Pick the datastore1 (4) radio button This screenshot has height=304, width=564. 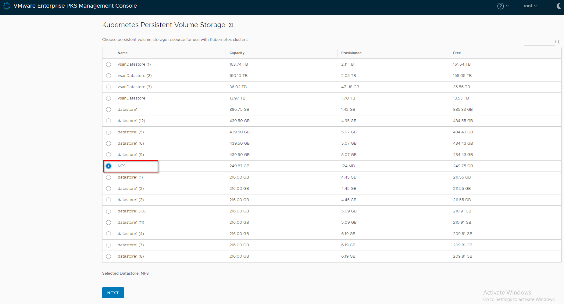(x=109, y=234)
